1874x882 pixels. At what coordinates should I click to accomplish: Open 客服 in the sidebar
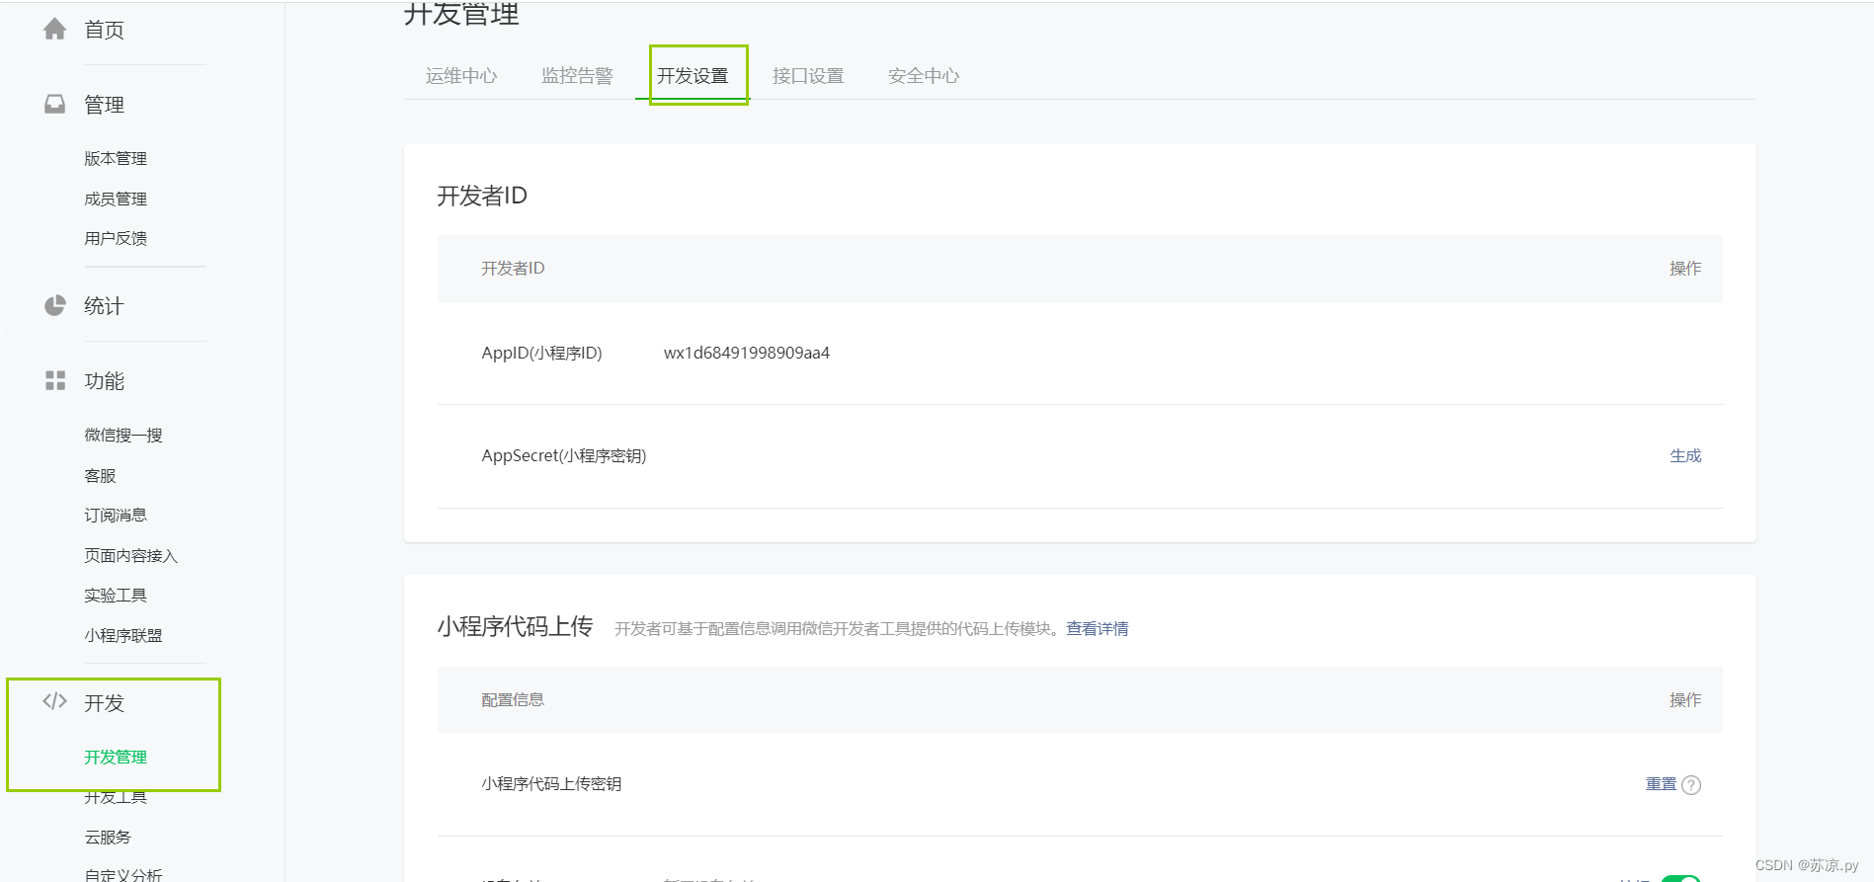[100, 475]
